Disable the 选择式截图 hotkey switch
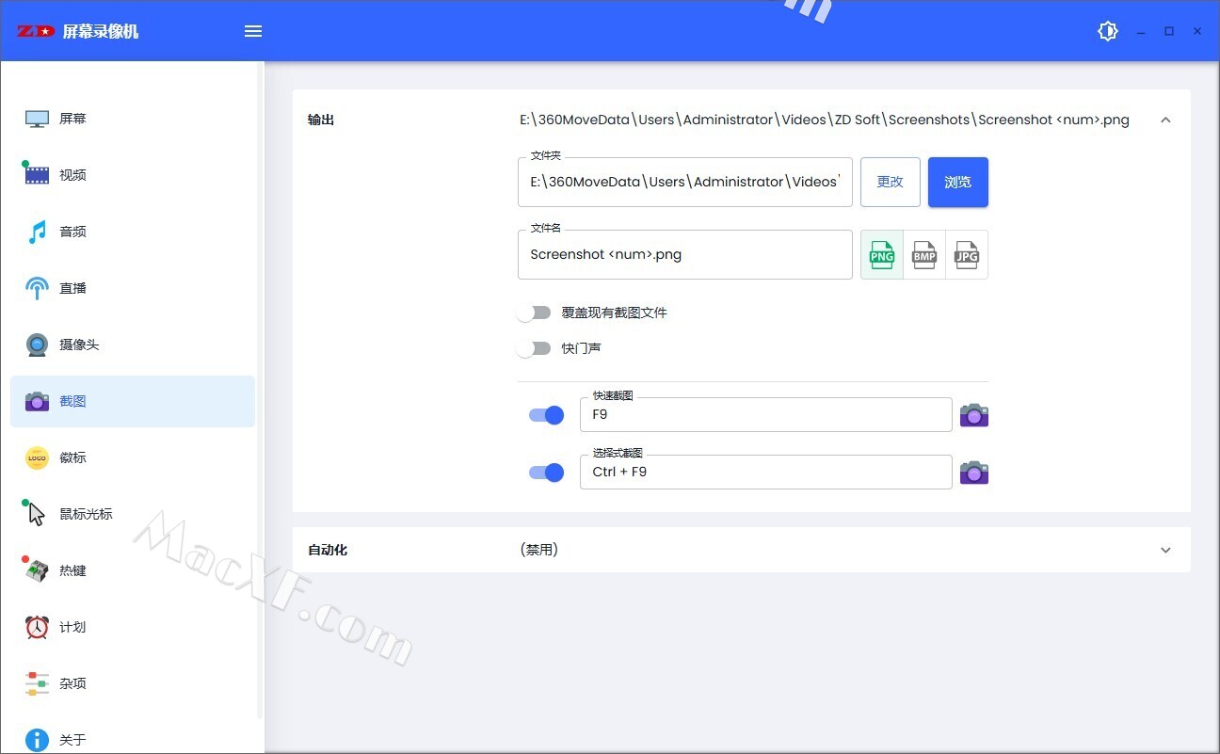 (546, 473)
